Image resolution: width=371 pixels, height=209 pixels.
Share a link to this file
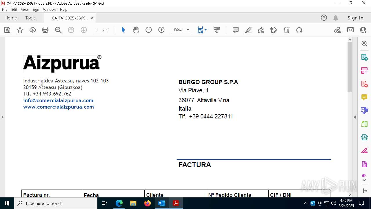pyautogui.click(x=337, y=30)
